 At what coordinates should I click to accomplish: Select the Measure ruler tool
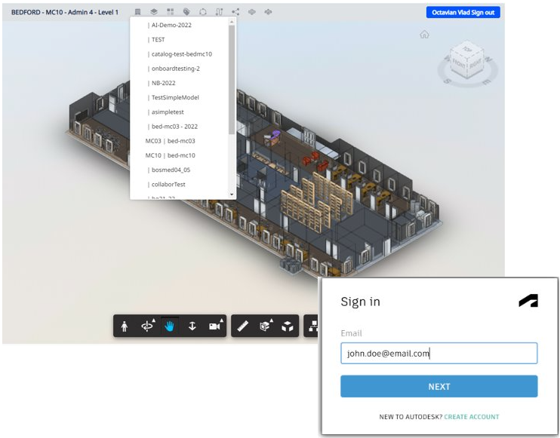[243, 326]
